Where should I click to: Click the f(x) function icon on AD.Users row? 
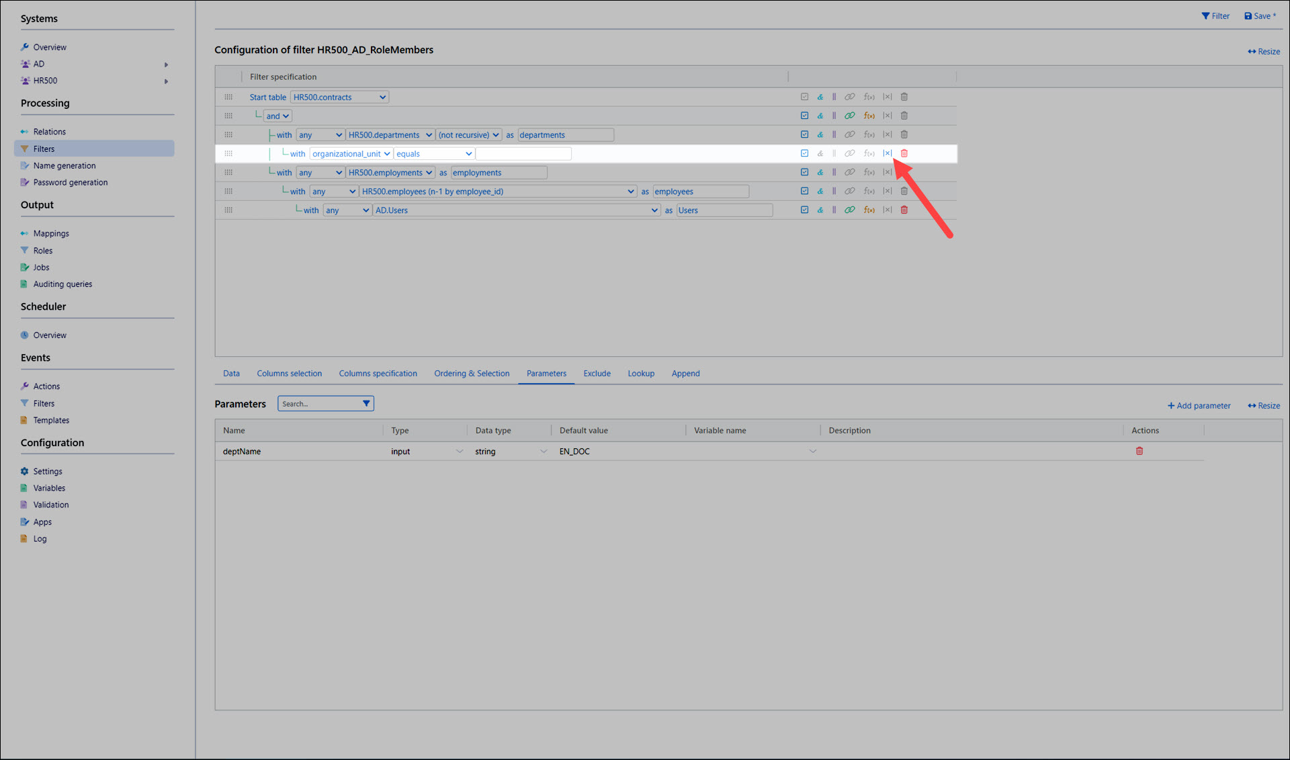pos(869,210)
